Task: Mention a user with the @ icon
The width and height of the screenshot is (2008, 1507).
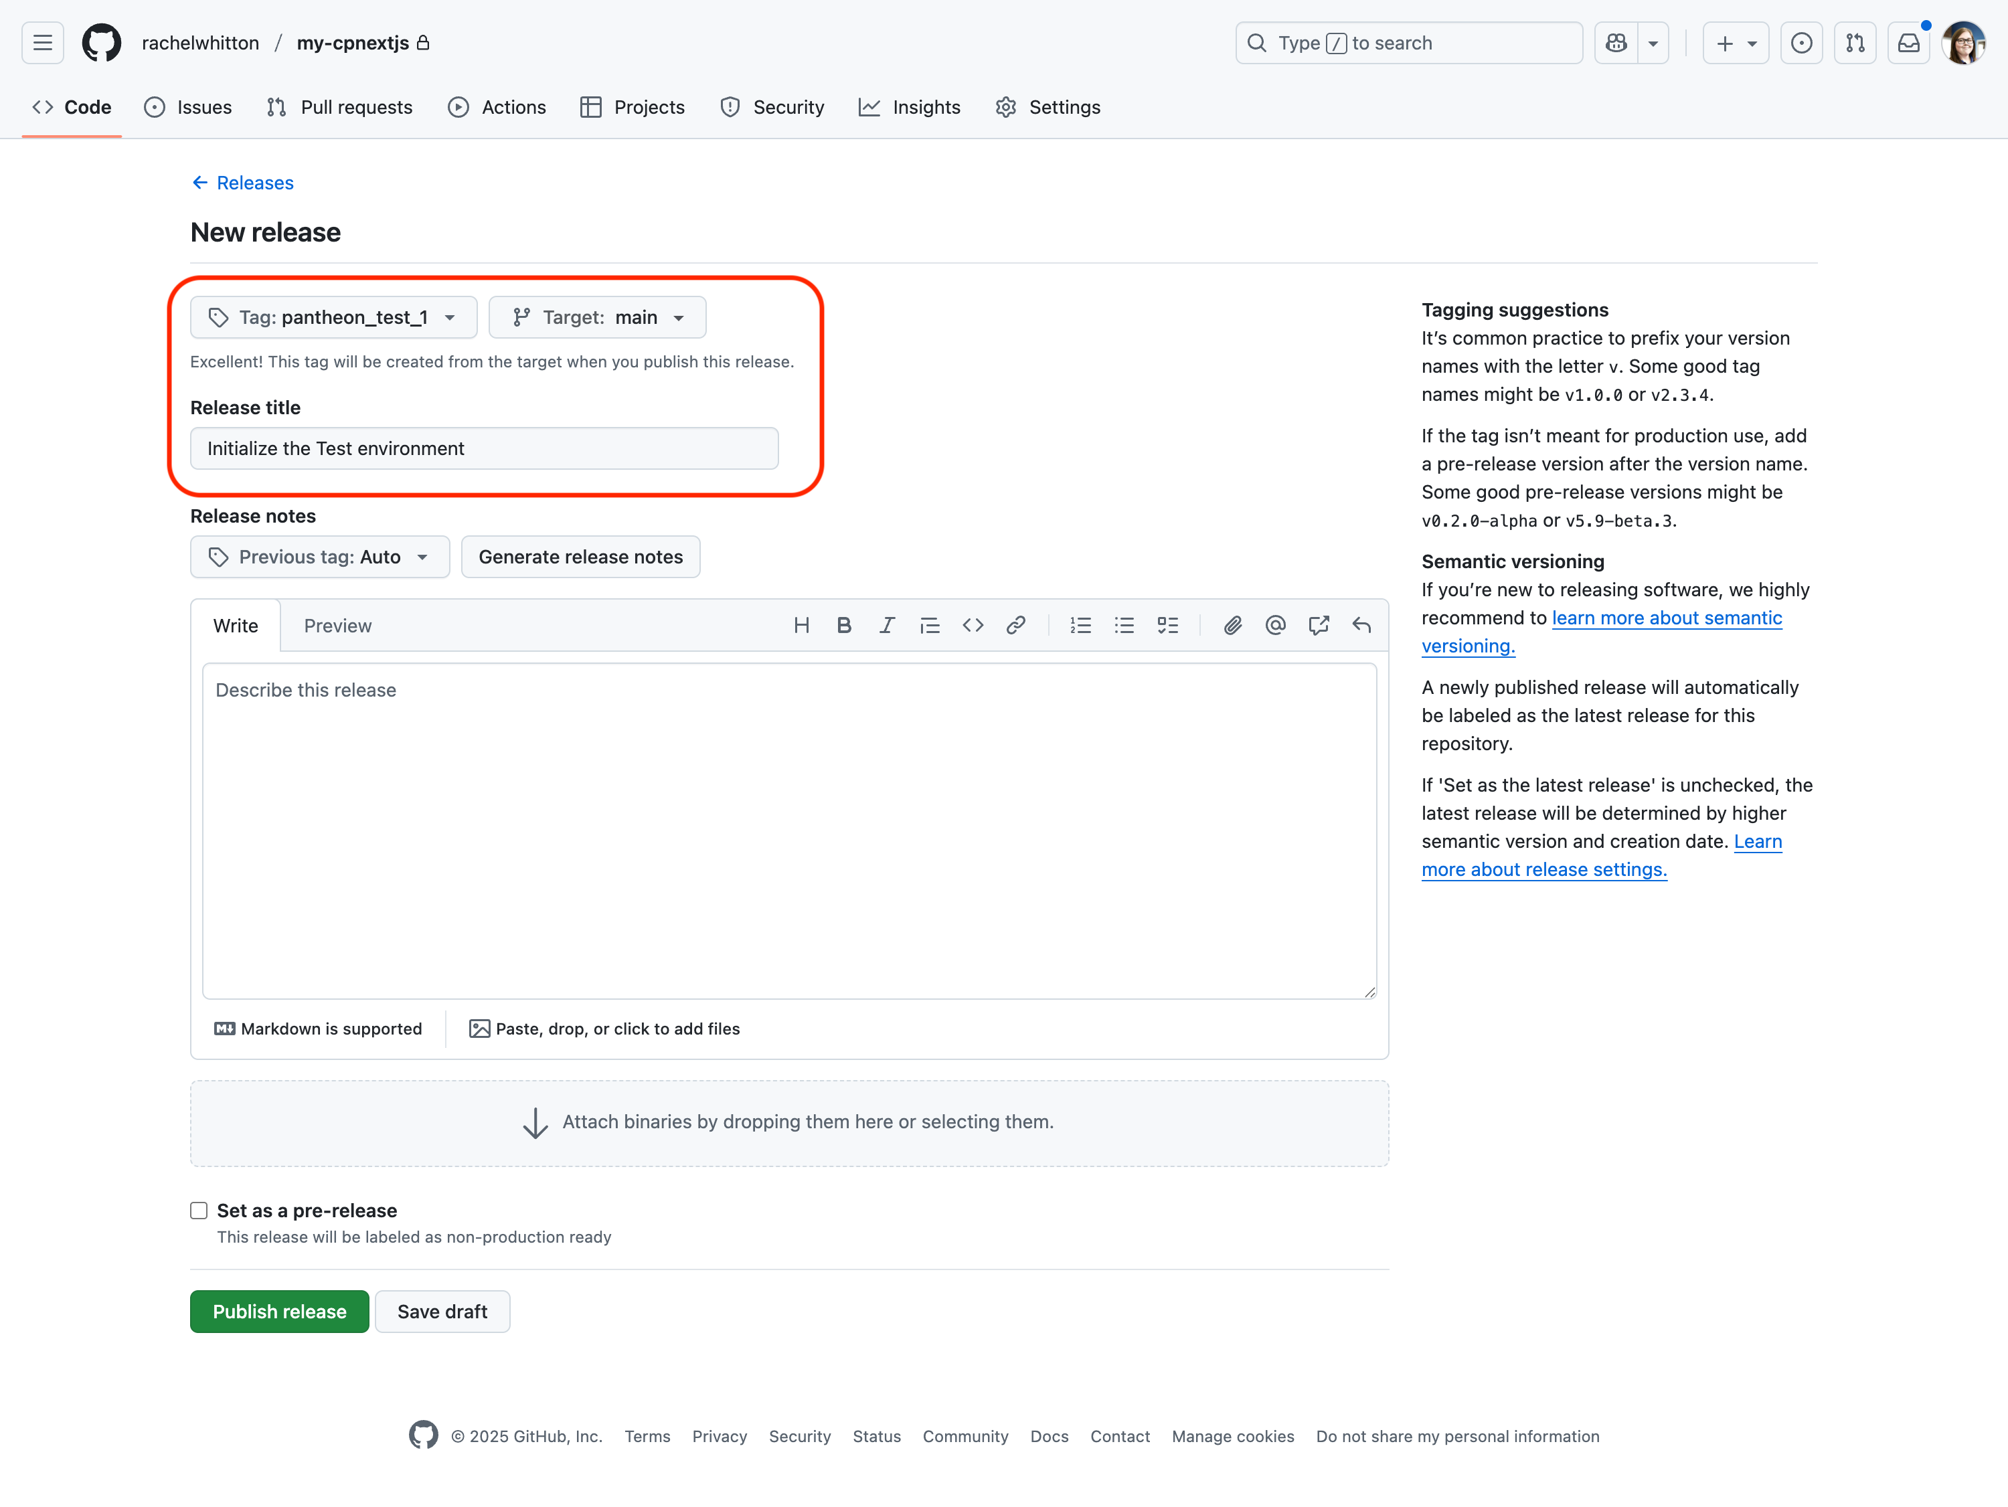Action: click(1274, 626)
